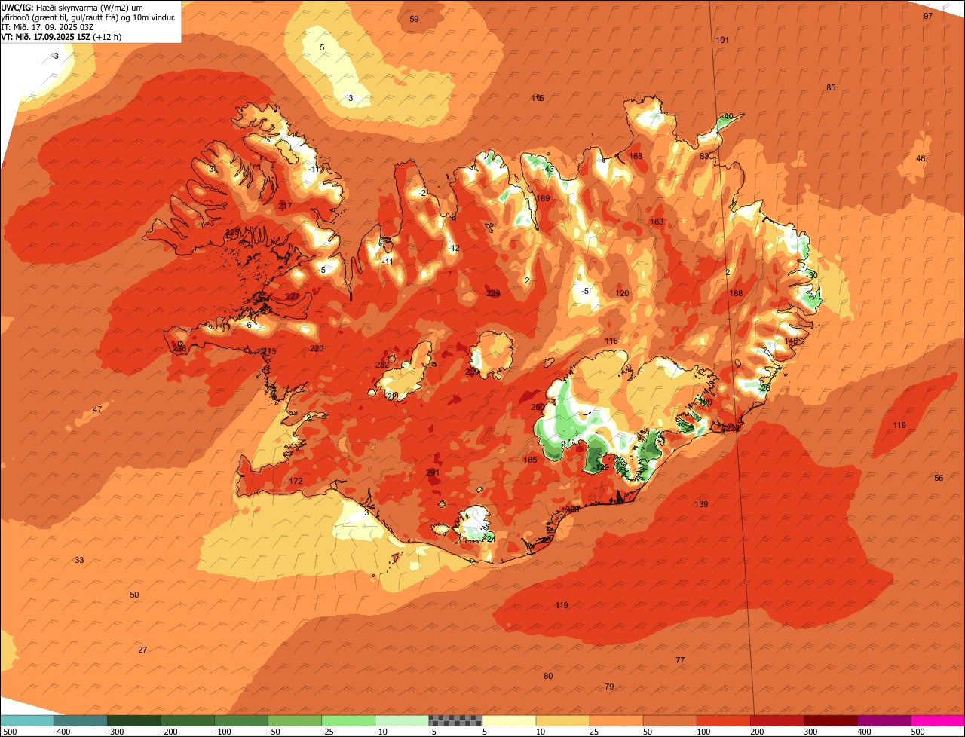The image size is (965, 737).
Task: Click the map value '250'
Action: click(x=537, y=408)
